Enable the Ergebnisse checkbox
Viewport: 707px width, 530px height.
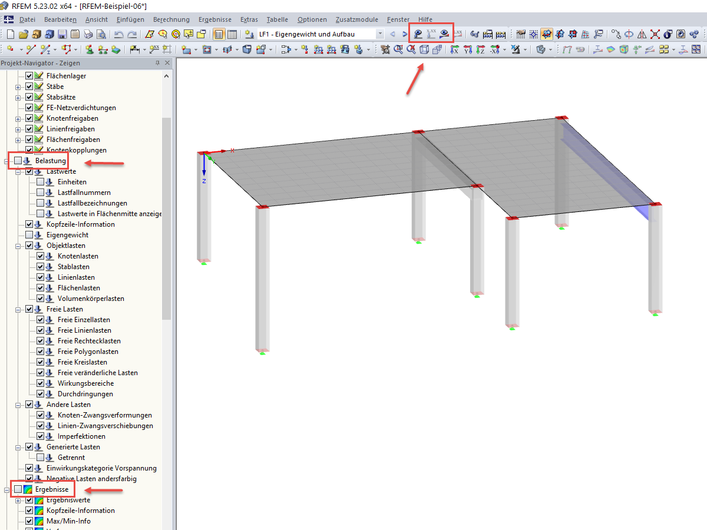[x=18, y=489]
